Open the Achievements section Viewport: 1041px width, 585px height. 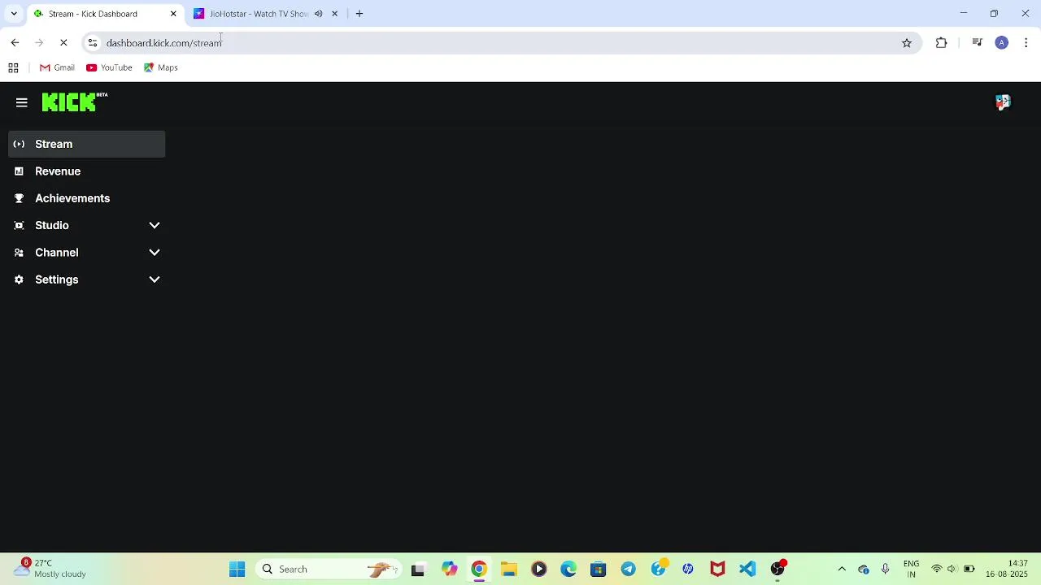click(87, 198)
